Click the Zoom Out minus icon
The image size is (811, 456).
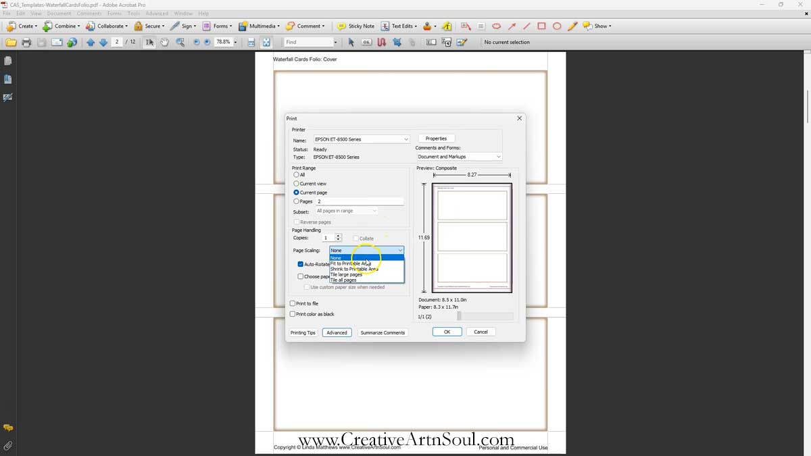coord(197,42)
